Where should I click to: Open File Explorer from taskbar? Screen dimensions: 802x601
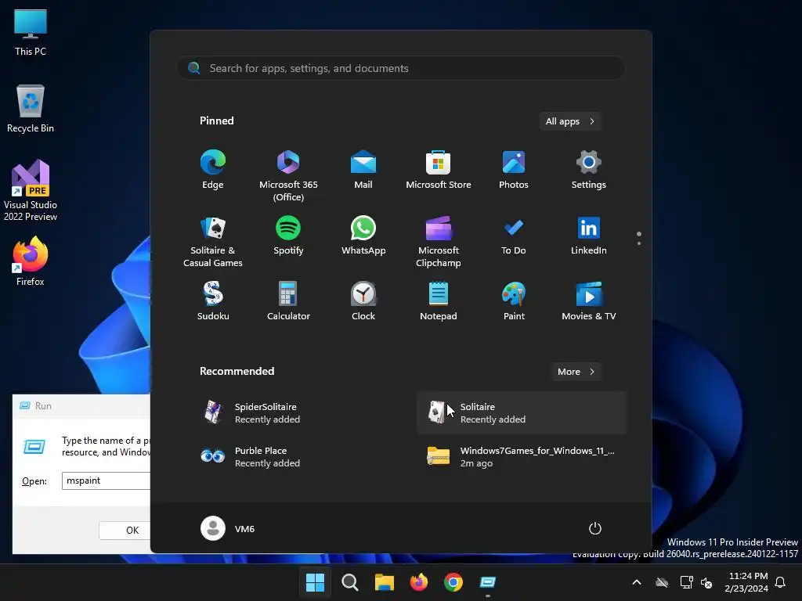[x=384, y=582]
